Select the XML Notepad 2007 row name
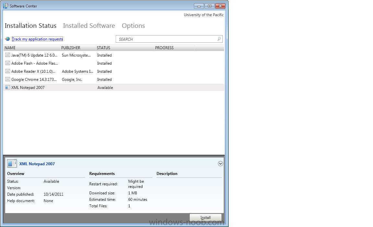 28,87
